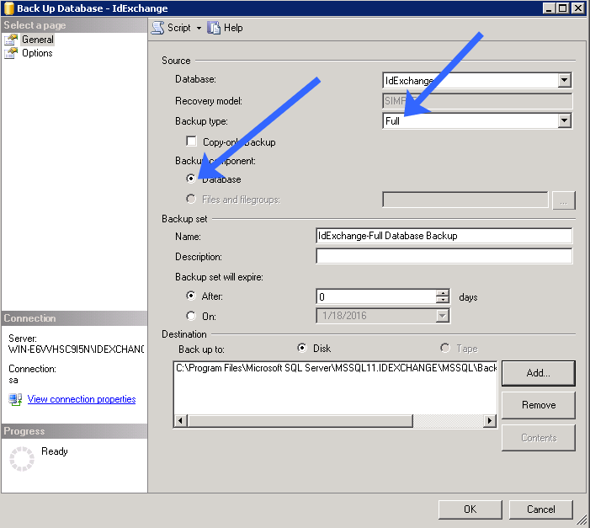Open the Script dropdown arrow

pos(199,29)
